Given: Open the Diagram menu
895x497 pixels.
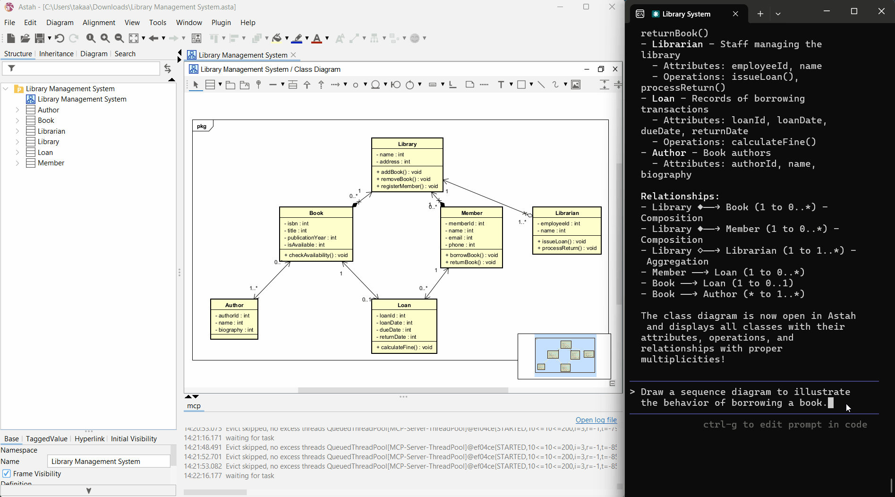Looking at the screenshot, I should 60,23.
